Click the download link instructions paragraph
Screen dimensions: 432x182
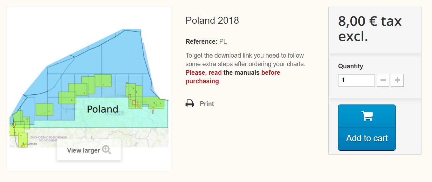[245, 60]
